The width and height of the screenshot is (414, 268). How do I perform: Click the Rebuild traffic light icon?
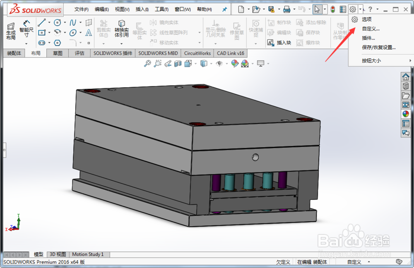click(333, 10)
